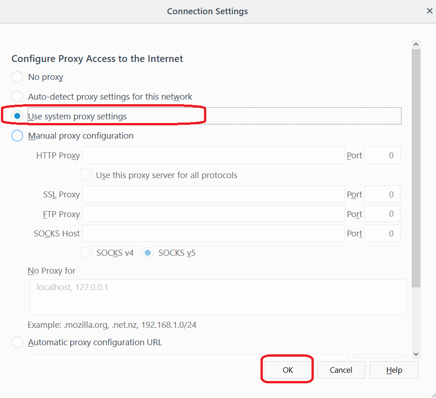Focus the SSL Proxy address field
The image size is (436, 398).
[213, 195]
